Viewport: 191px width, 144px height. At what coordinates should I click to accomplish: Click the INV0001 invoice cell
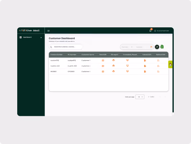tap(53, 71)
